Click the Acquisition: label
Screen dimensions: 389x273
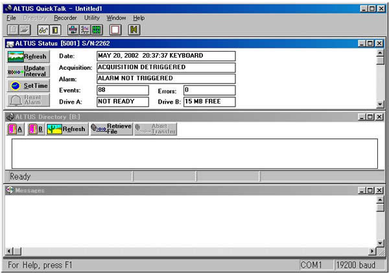click(75, 67)
